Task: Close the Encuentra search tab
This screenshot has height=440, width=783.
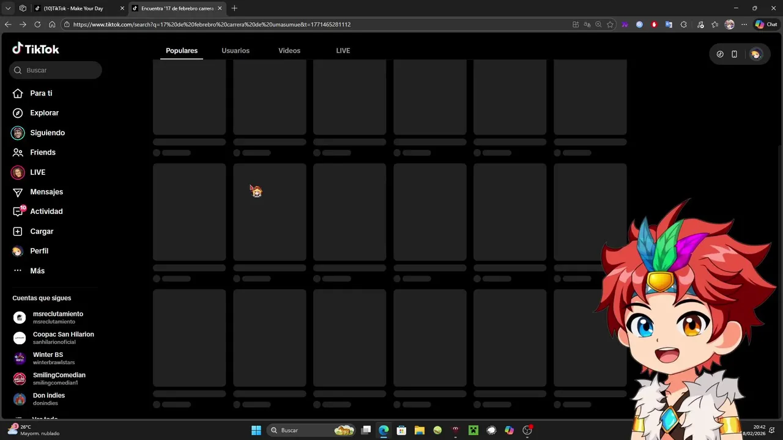Action: point(220,9)
